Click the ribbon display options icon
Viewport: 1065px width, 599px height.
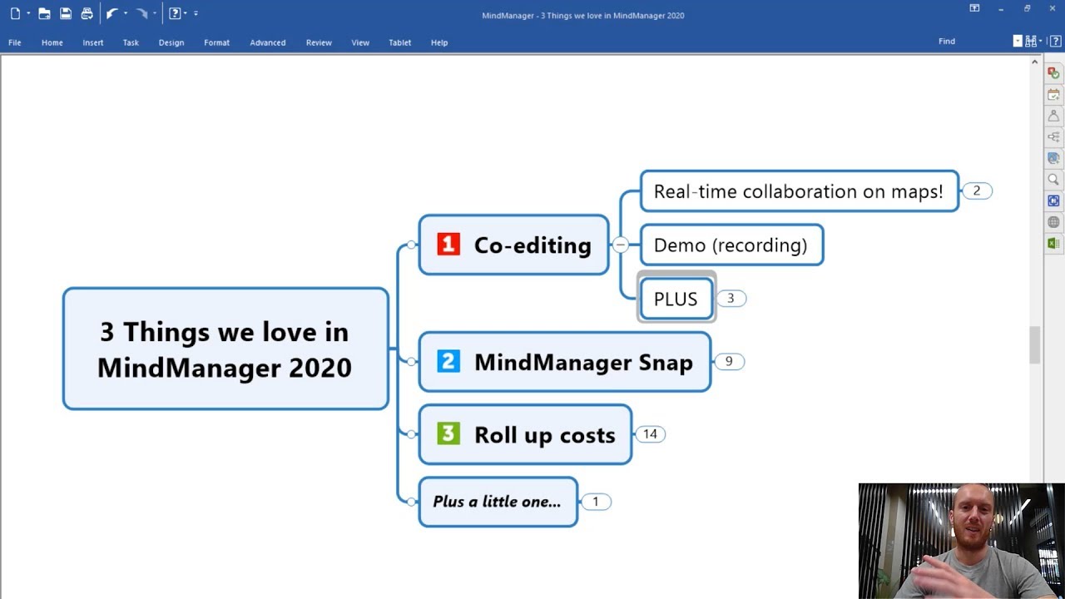(x=974, y=8)
